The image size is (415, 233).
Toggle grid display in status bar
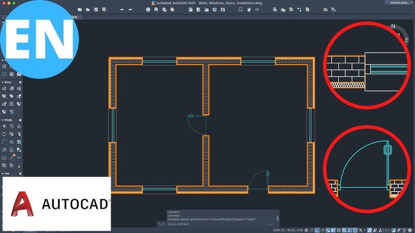(x=306, y=231)
